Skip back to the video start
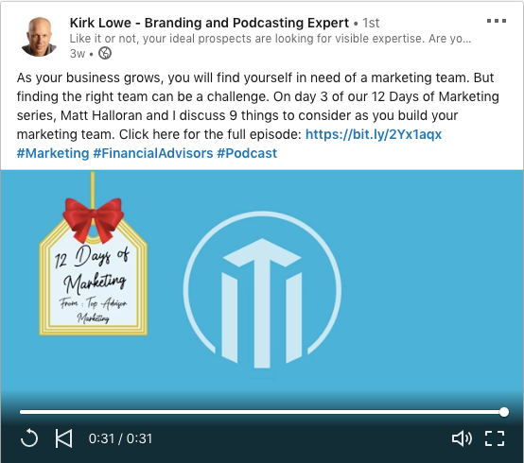 (63, 438)
